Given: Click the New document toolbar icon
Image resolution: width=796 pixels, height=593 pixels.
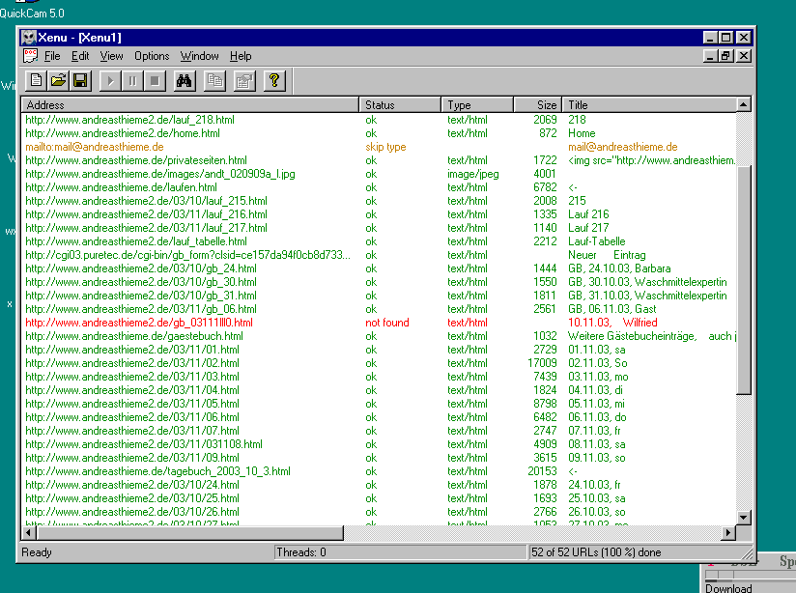Looking at the screenshot, I should (x=36, y=81).
